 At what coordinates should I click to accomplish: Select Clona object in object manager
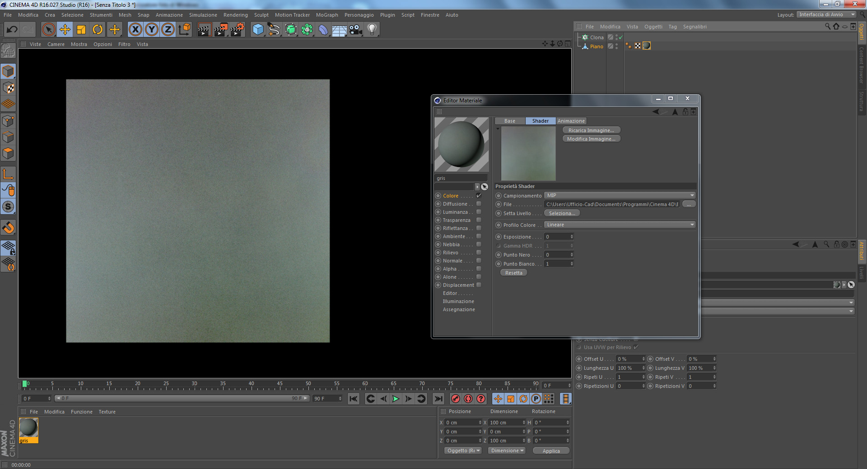click(x=597, y=37)
